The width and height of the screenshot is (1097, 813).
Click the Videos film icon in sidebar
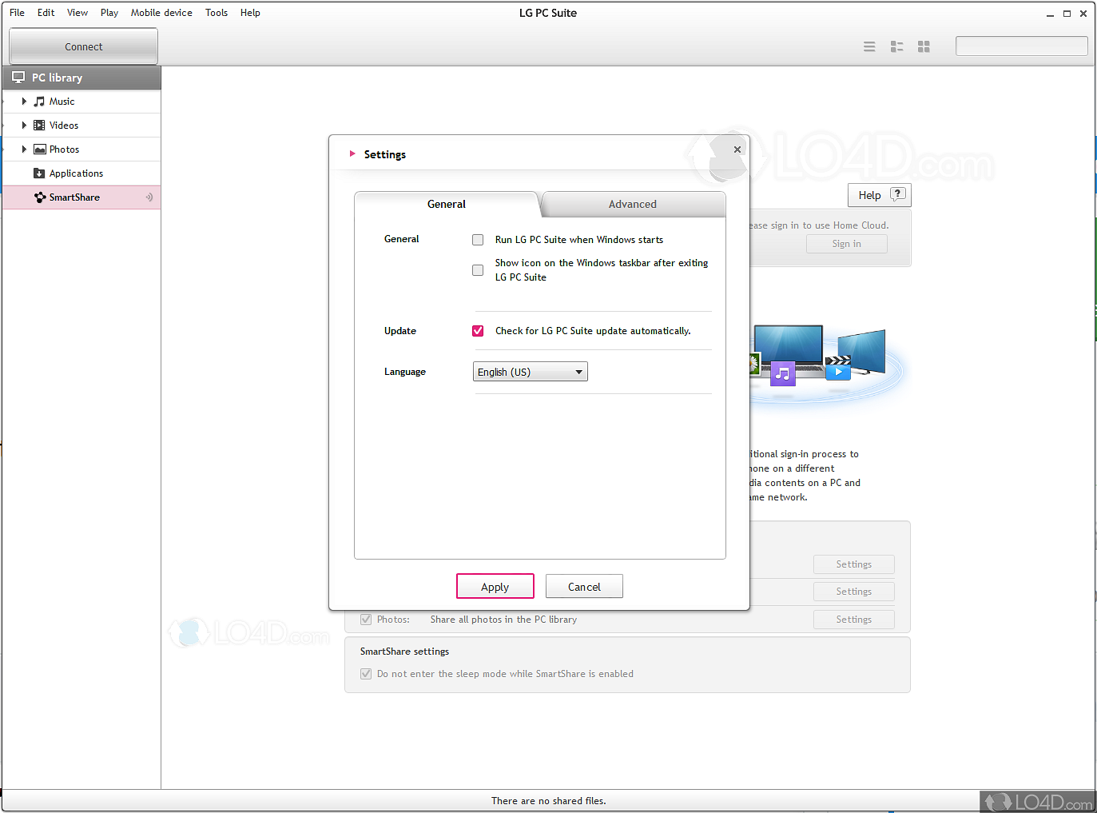[39, 126]
